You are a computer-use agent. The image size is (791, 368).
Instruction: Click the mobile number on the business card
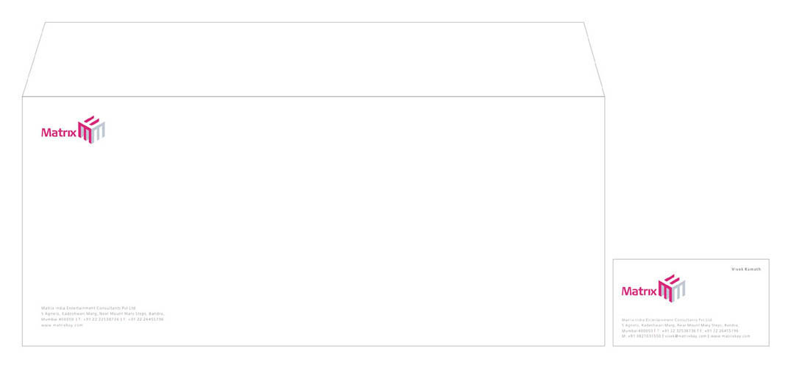pos(644,336)
